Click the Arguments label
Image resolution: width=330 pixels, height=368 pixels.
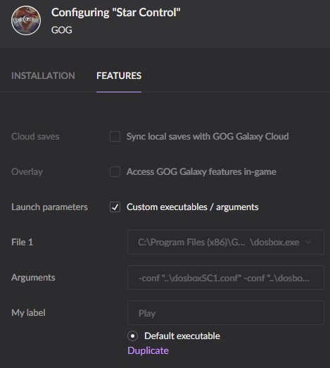[33, 278]
